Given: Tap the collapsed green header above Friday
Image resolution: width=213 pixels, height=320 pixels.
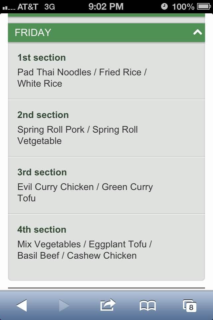Looking at the screenshot, I should coord(106,15).
